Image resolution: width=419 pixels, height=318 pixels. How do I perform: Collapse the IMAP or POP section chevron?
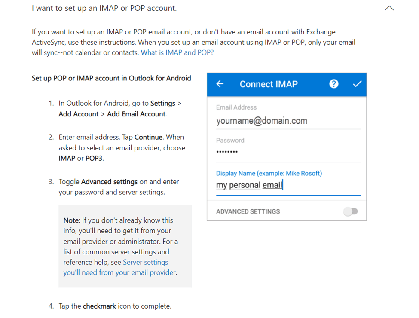coord(389,8)
